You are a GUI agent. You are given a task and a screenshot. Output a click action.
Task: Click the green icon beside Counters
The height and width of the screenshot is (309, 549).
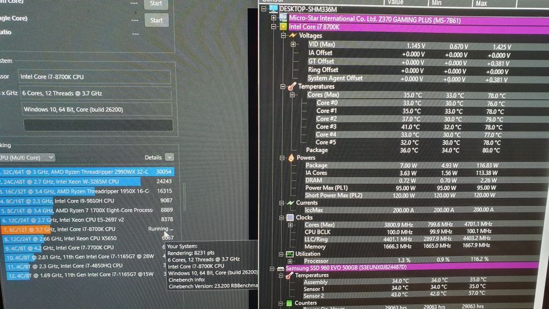coord(289,303)
